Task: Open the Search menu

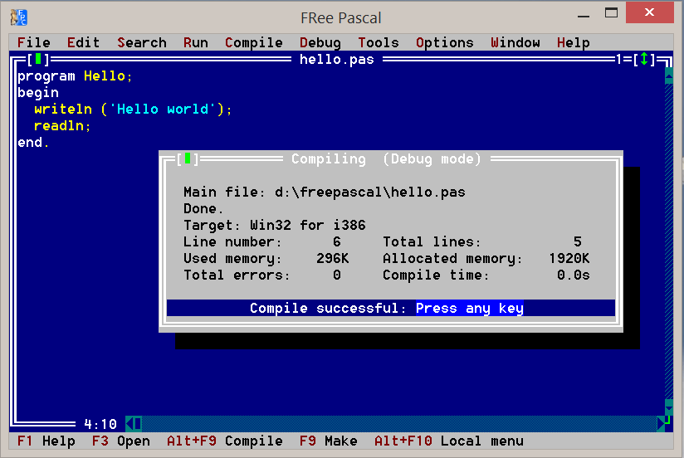Action: click(142, 43)
